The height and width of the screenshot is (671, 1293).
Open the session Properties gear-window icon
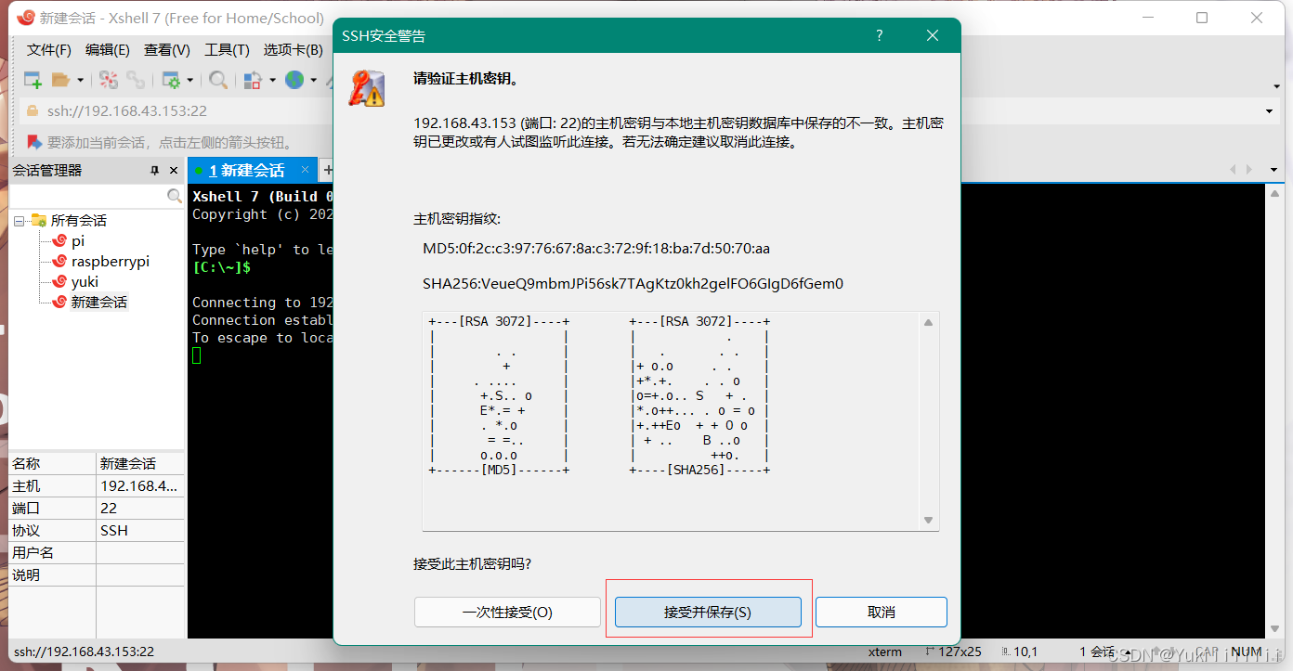[171, 80]
